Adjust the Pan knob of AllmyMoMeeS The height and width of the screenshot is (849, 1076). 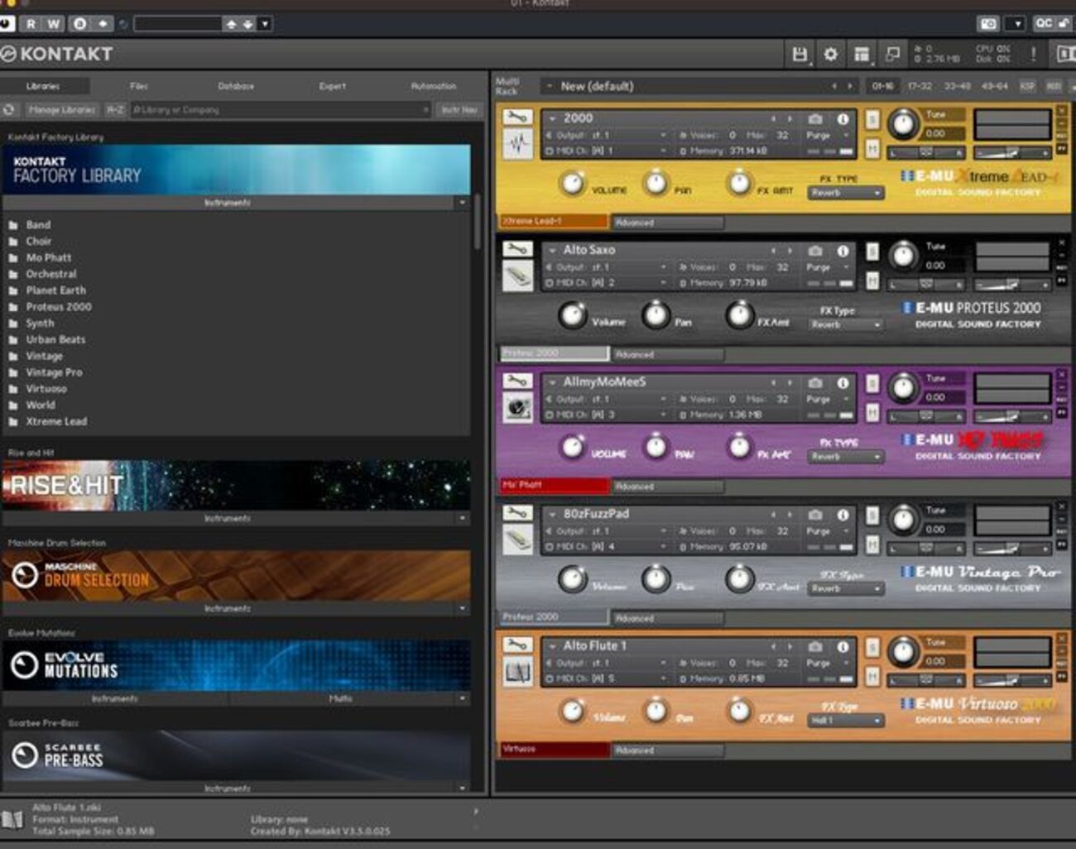coord(656,447)
